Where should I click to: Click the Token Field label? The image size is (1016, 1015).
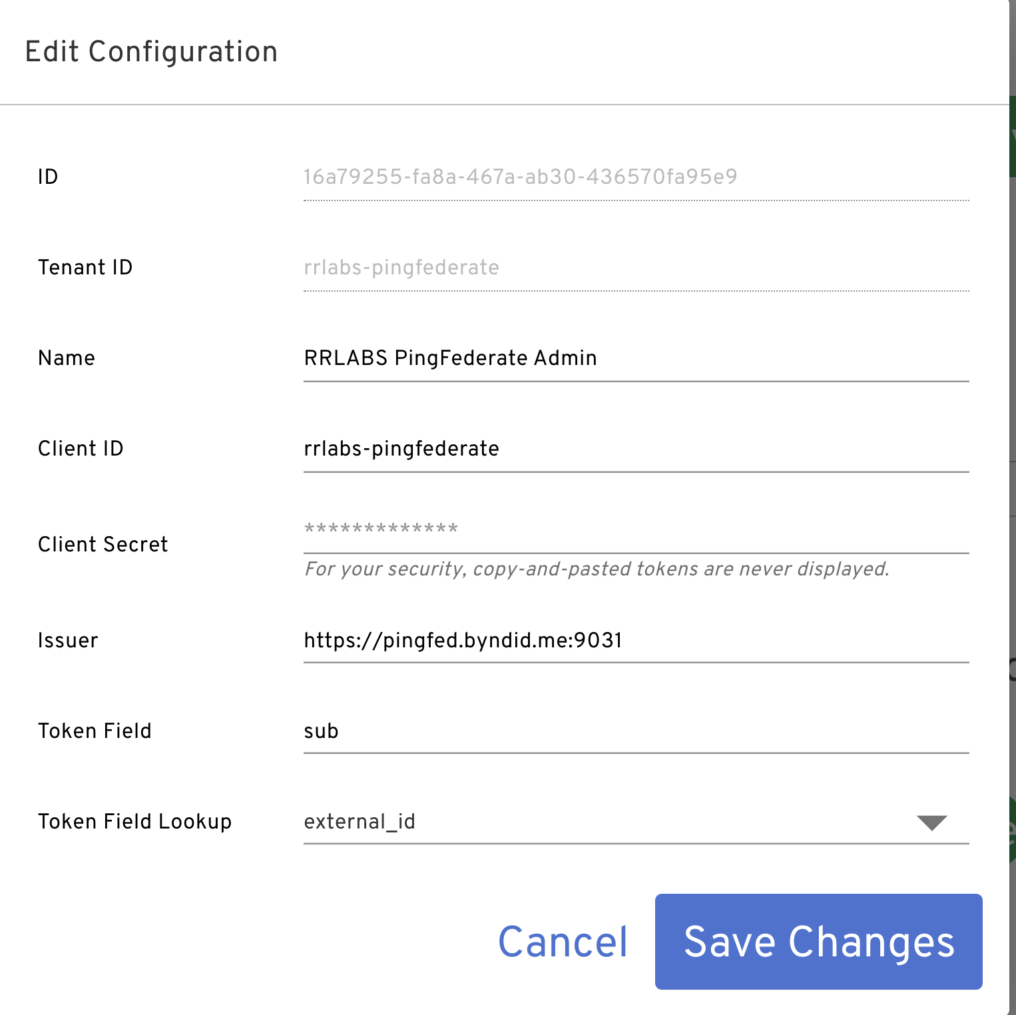point(95,731)
